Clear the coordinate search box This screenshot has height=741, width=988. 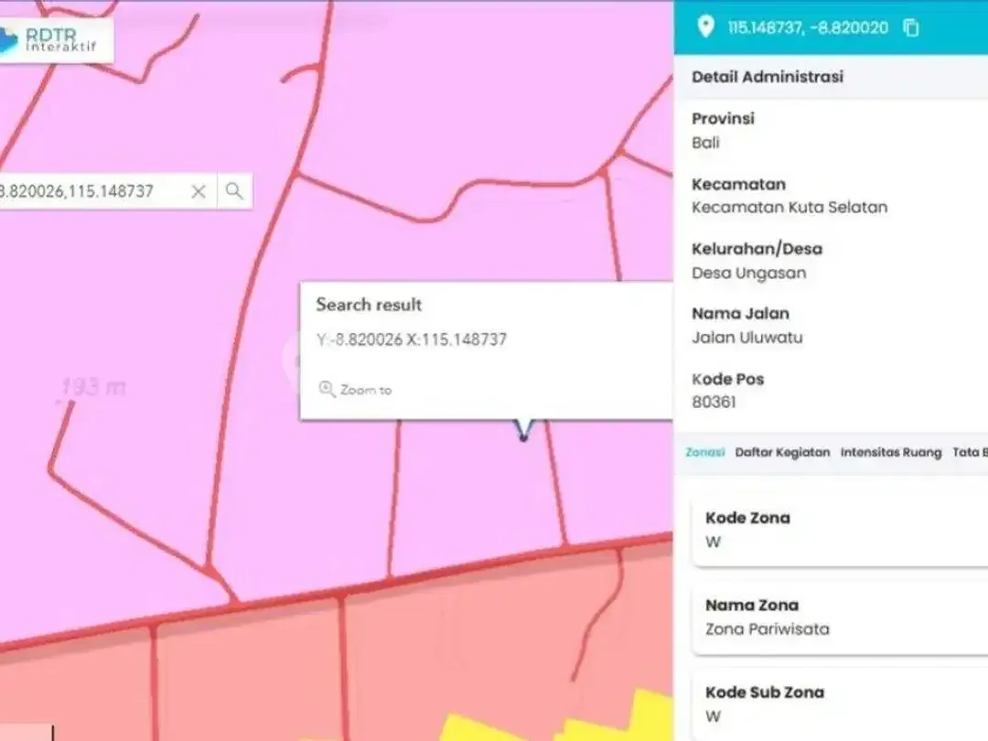point(199,191)
